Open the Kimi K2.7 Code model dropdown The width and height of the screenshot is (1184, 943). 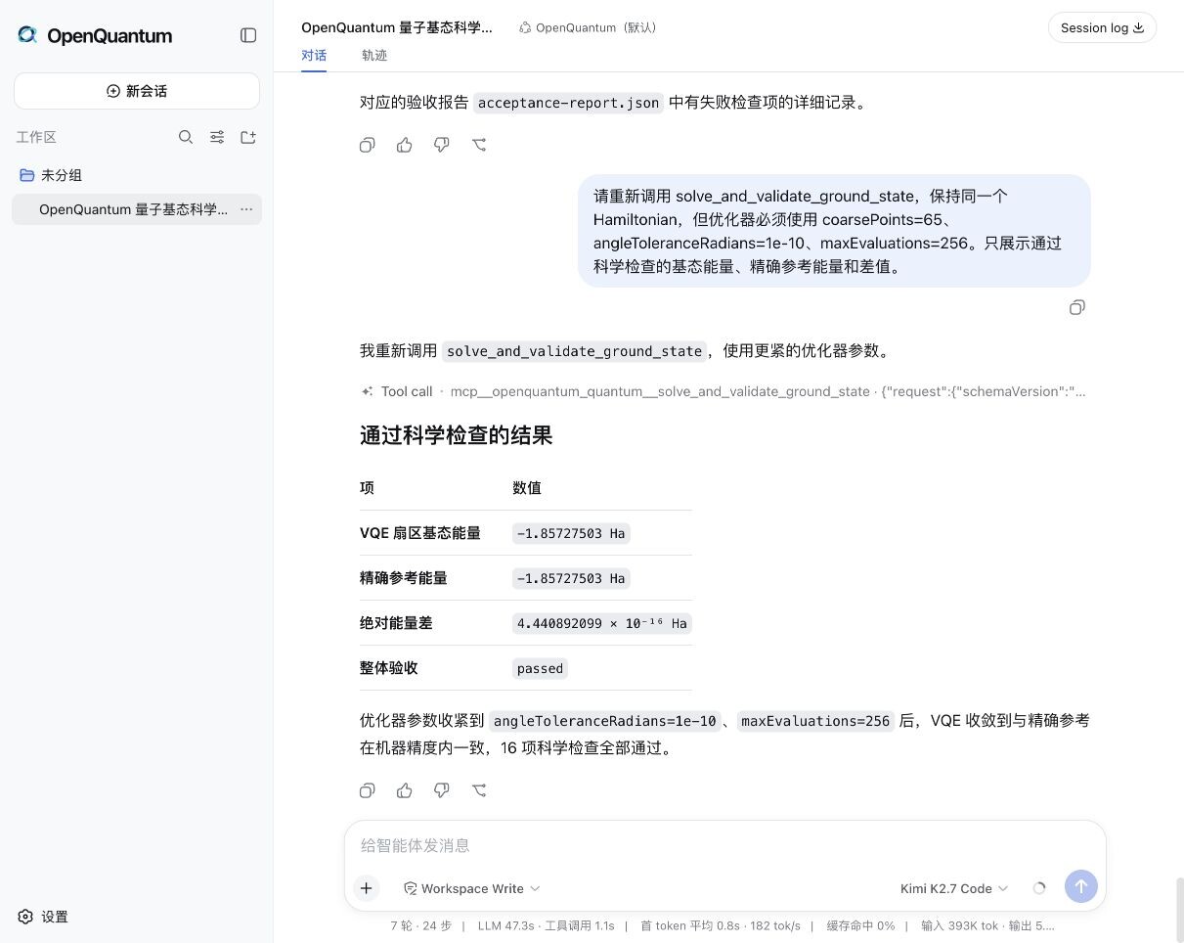953,888
